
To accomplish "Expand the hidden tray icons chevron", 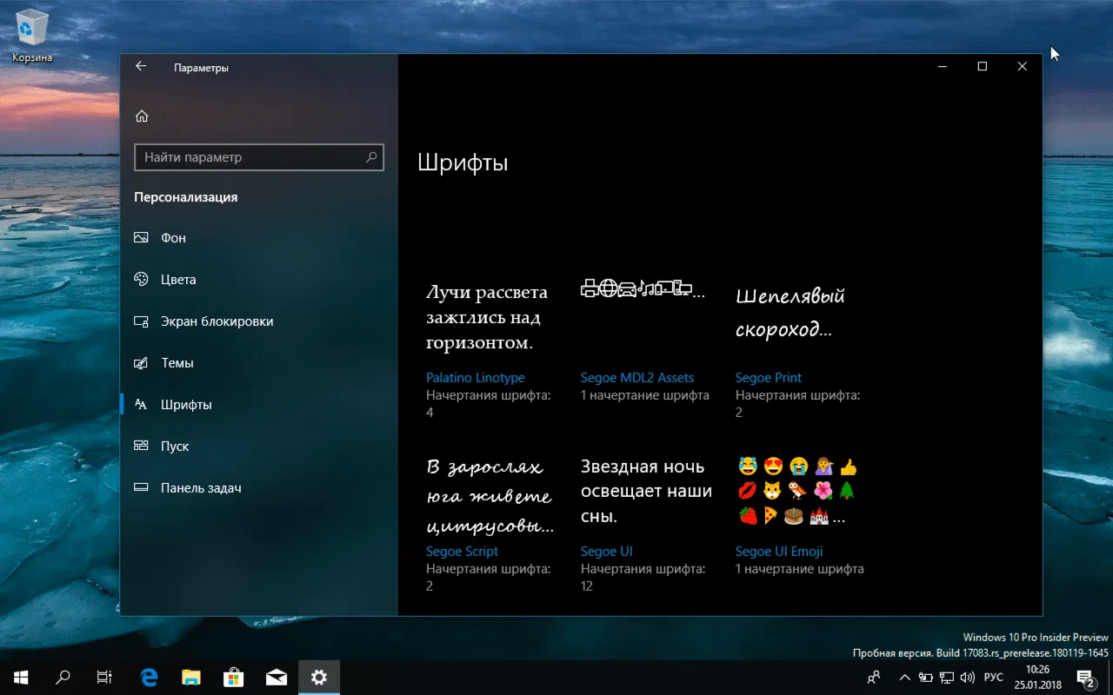I will 904,678.
